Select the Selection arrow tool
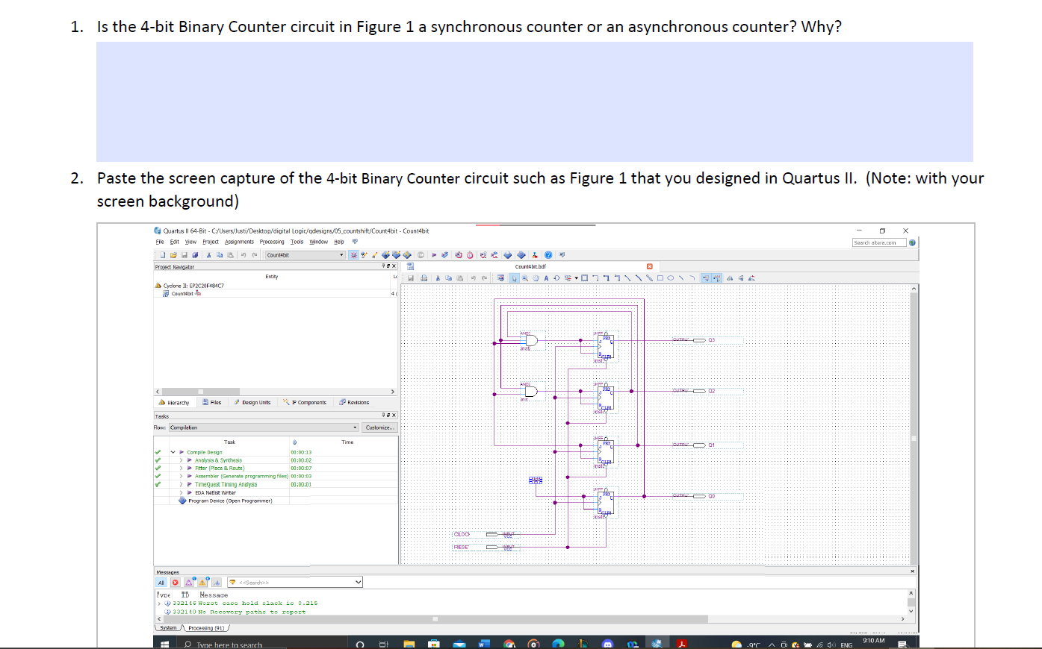Viewport: 1042px width, 649px height. pyautogui.click(x=514, y=278)
